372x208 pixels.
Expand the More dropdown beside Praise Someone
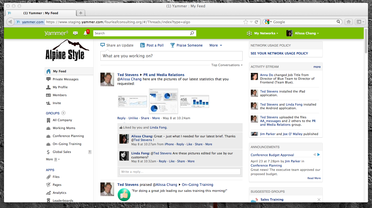pyautogui.click(x=216, y=45)
